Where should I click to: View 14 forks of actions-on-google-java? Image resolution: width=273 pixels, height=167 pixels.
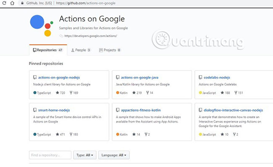150,93
